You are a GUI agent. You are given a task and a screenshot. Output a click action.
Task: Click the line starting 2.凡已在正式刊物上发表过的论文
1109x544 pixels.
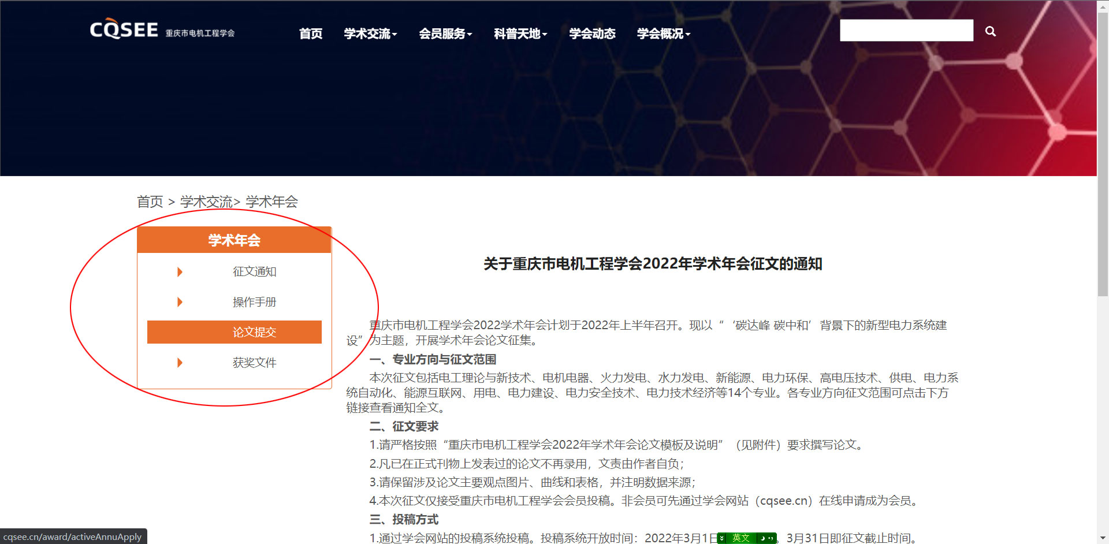click(527, 464)
